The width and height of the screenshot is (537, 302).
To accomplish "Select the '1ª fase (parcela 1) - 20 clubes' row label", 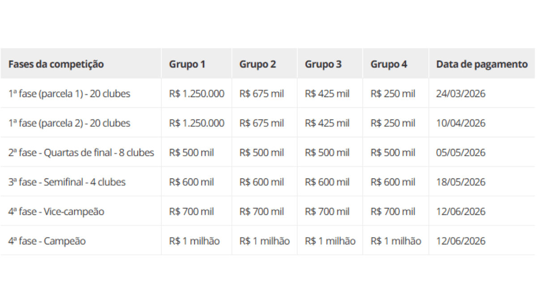I will pos(69,94).
